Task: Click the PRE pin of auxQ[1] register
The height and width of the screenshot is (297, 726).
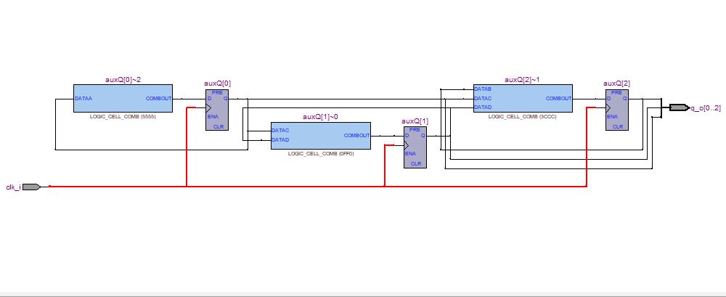Action: 415,129
